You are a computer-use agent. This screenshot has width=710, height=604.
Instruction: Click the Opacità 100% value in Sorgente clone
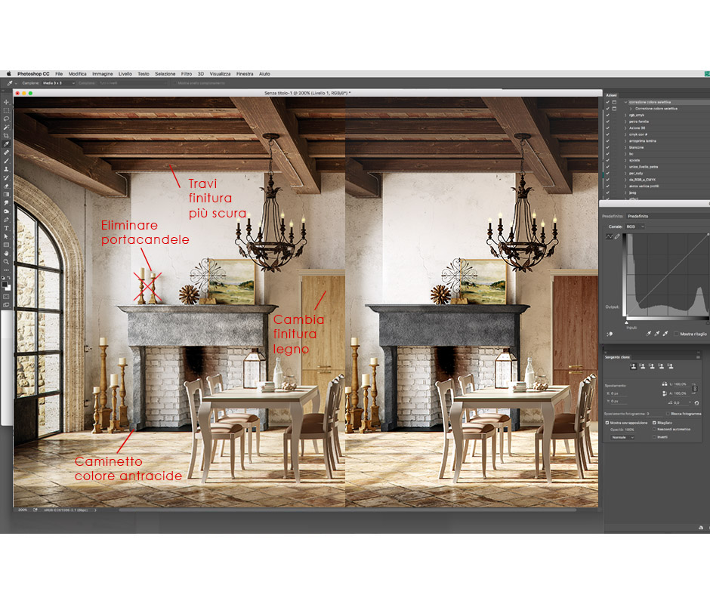click(628, 430)
